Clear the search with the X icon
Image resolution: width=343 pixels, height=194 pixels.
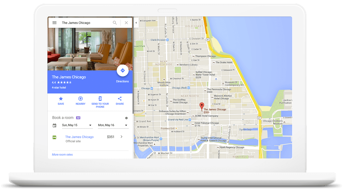click(x=126, y=23)
